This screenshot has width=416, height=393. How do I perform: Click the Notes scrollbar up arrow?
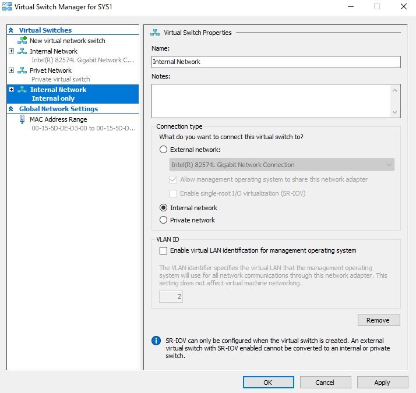(395, 90)
